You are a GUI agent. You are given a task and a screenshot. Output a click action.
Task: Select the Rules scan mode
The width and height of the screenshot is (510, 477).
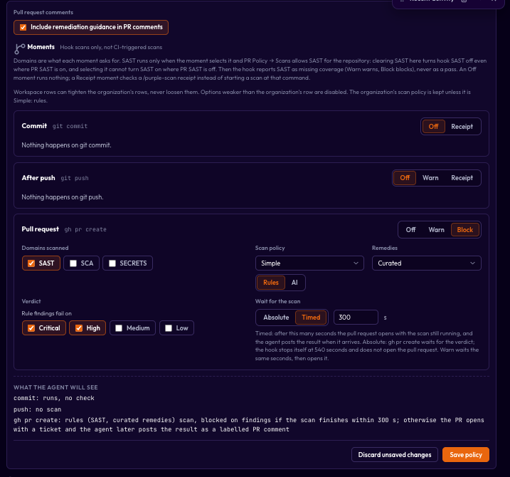(x=270, y=283)
